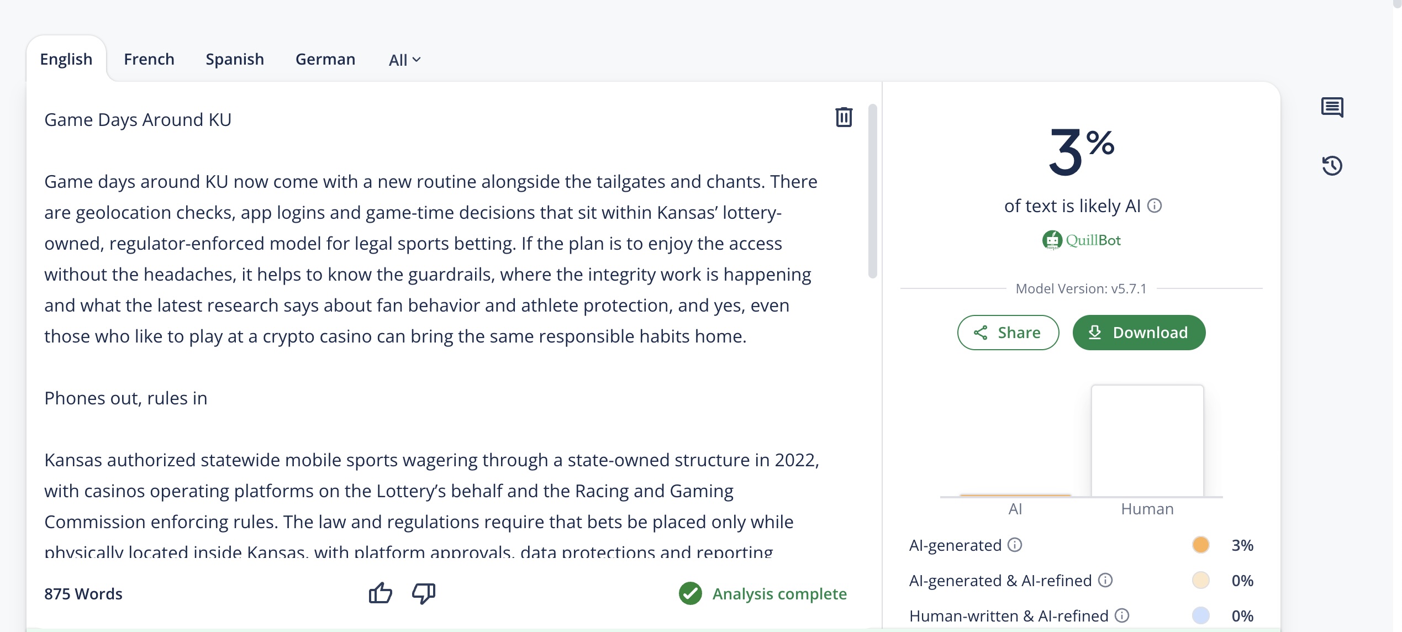Show info for Human-written & AI-refined
Screen dimensions: 1402x632
click(1122, 615)
